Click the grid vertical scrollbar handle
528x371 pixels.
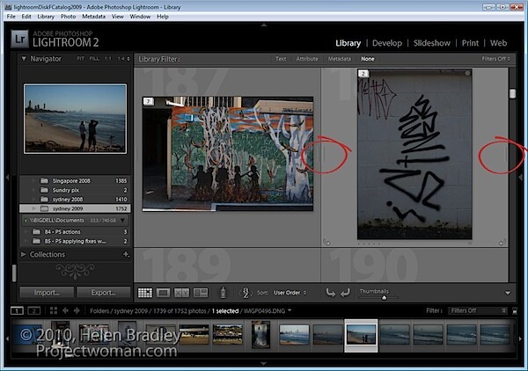(x=512, y=93)
